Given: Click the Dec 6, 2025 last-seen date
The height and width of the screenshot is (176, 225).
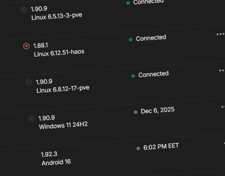Looking at the screenshot, I should (158, 110).
